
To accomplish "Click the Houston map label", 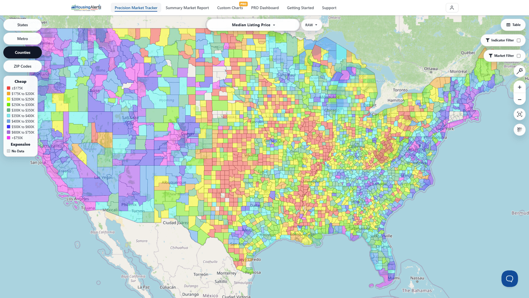I will point(267,235).
